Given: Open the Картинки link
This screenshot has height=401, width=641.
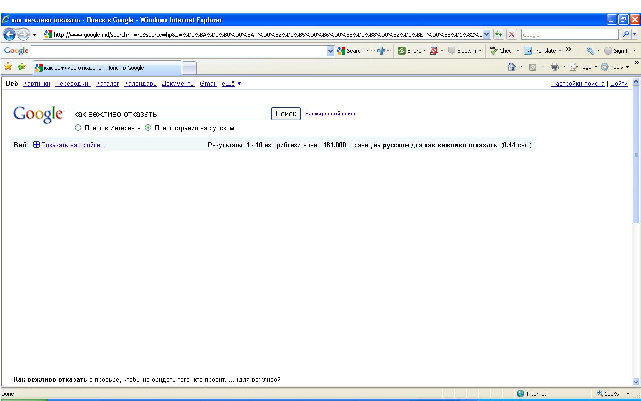Looking at the screenshot, I should [x=37, y=84].
